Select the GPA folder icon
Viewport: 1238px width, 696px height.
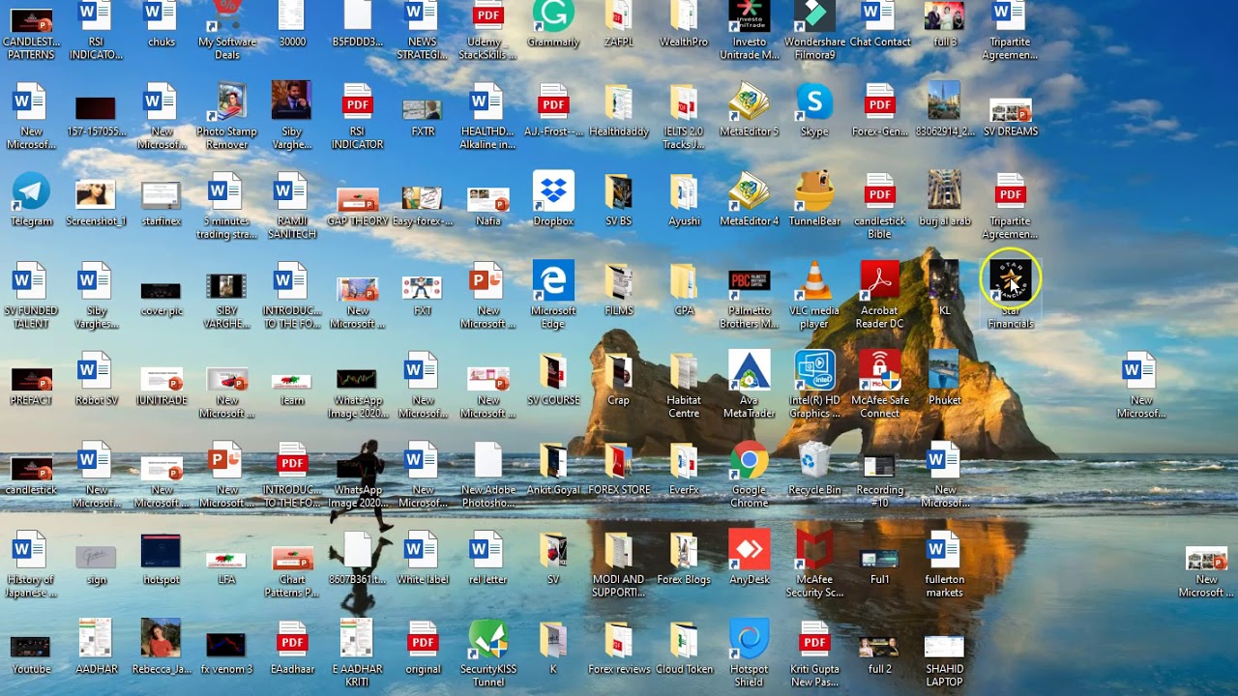[684, 289]
